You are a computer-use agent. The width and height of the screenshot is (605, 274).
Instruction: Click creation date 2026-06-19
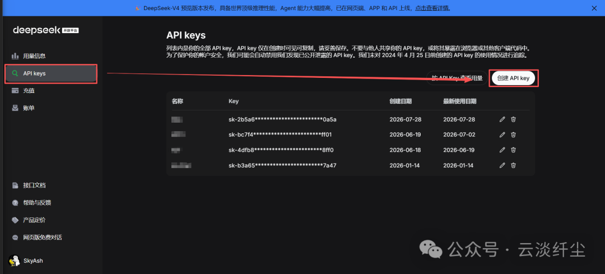pos(405,134)
